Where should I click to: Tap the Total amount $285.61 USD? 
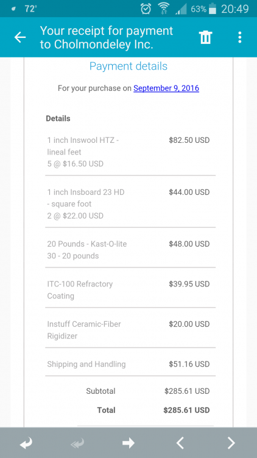pyautogui.click(x=186, y=410)
